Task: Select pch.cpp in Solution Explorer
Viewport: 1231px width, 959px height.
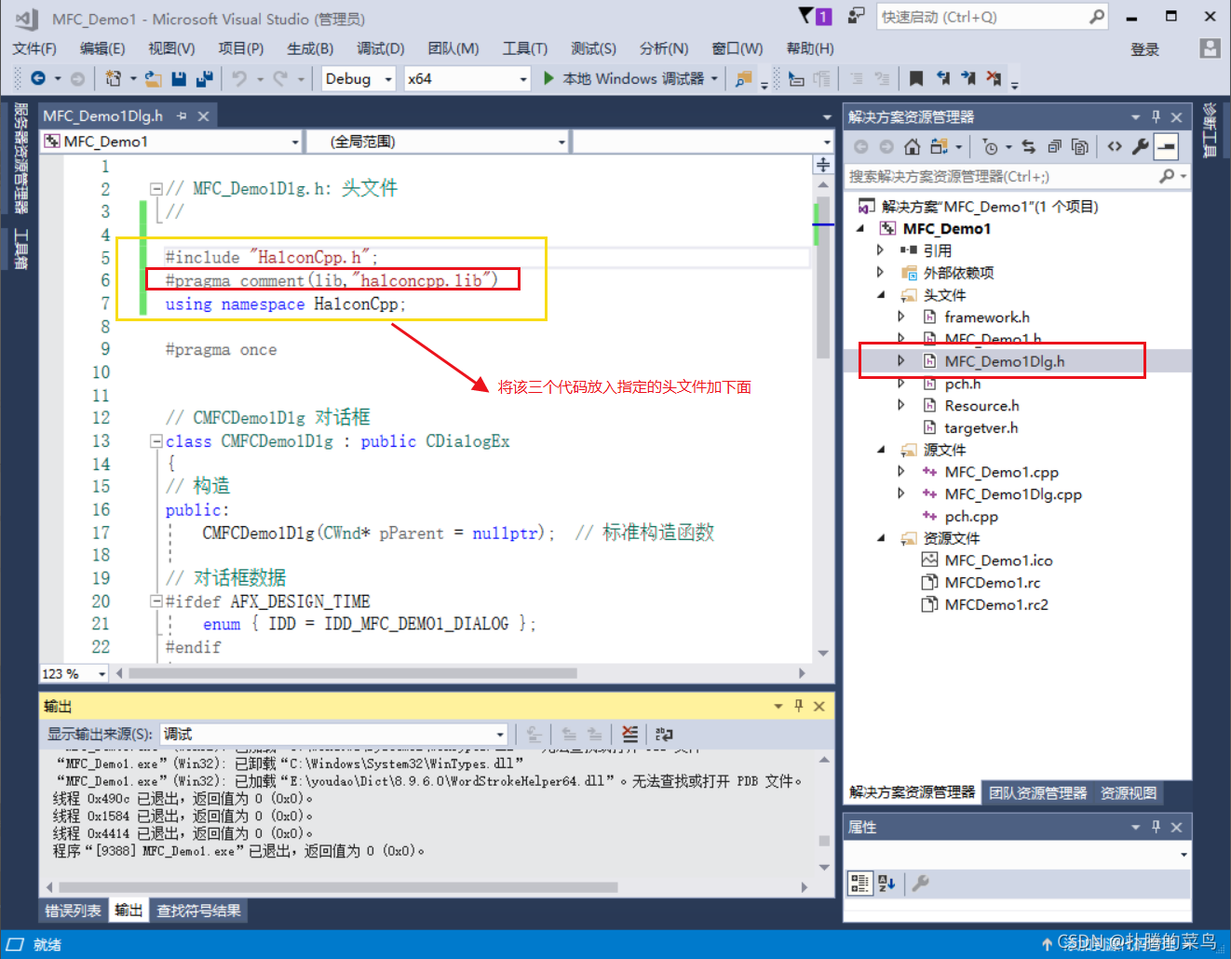Action: click(x=971, y=517)
